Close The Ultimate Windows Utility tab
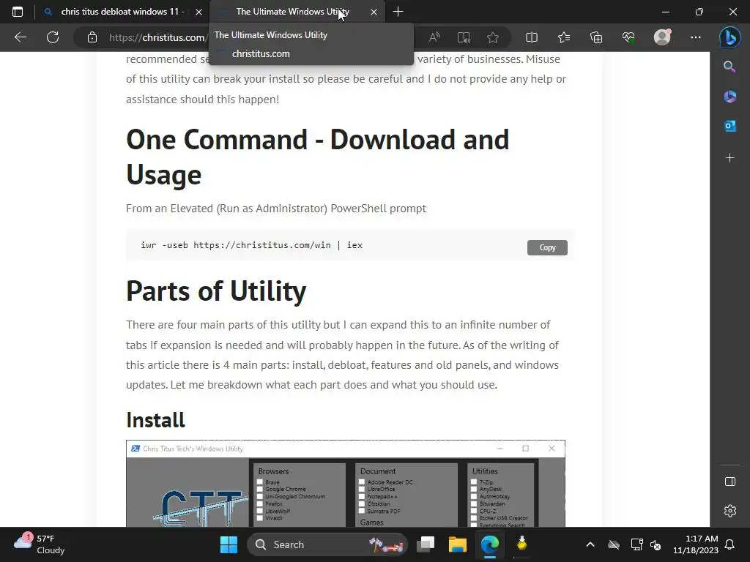The width and height of the screenshot is (750, 562). click(374, 12)
